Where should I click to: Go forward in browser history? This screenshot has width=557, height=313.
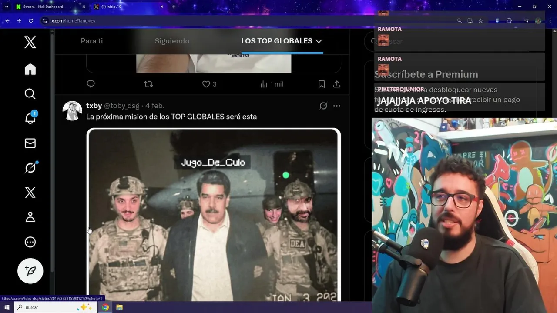[x=19, y=20]
